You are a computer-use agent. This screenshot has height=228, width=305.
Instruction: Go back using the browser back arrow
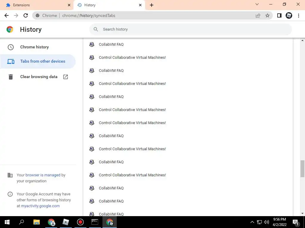[7, 15]
